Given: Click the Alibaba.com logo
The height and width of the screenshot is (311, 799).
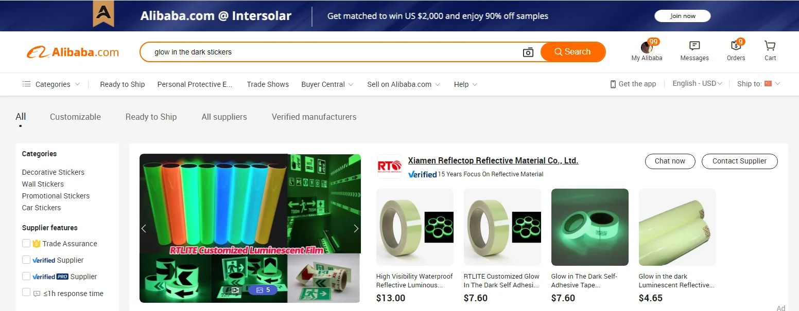Looking at the screenshot, I should 73,52.
